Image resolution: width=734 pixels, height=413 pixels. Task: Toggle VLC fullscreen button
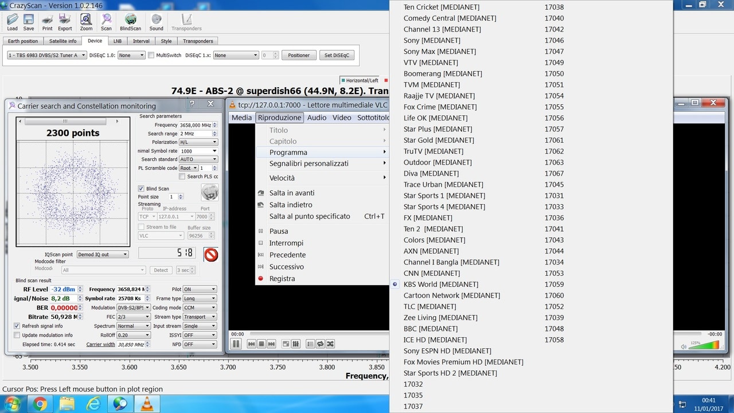(x=286, y=344)
